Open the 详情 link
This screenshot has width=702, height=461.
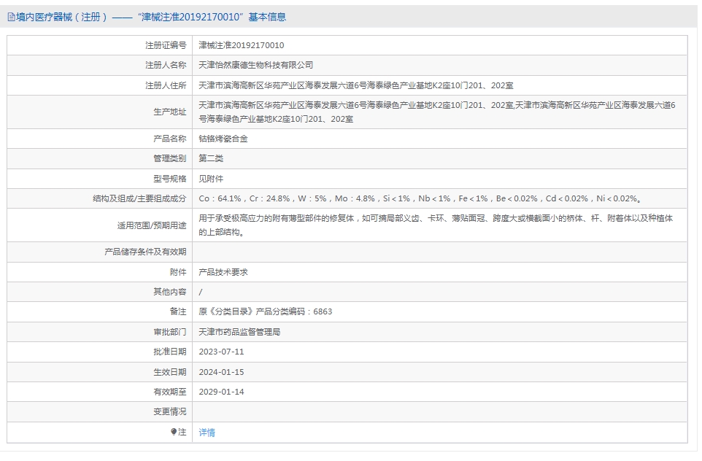point(207,432)
